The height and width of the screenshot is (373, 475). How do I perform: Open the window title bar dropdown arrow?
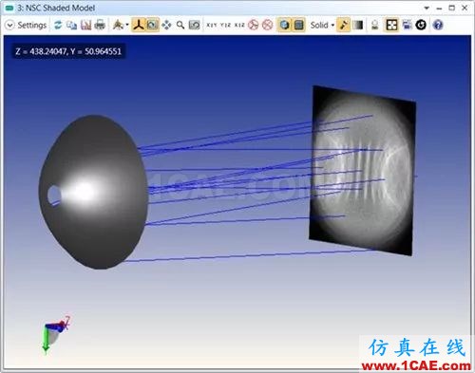click(427, 9)
